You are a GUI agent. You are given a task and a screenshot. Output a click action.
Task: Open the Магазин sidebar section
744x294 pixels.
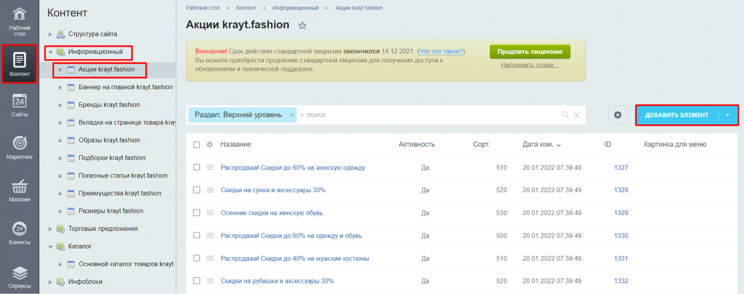coord(20,190)
